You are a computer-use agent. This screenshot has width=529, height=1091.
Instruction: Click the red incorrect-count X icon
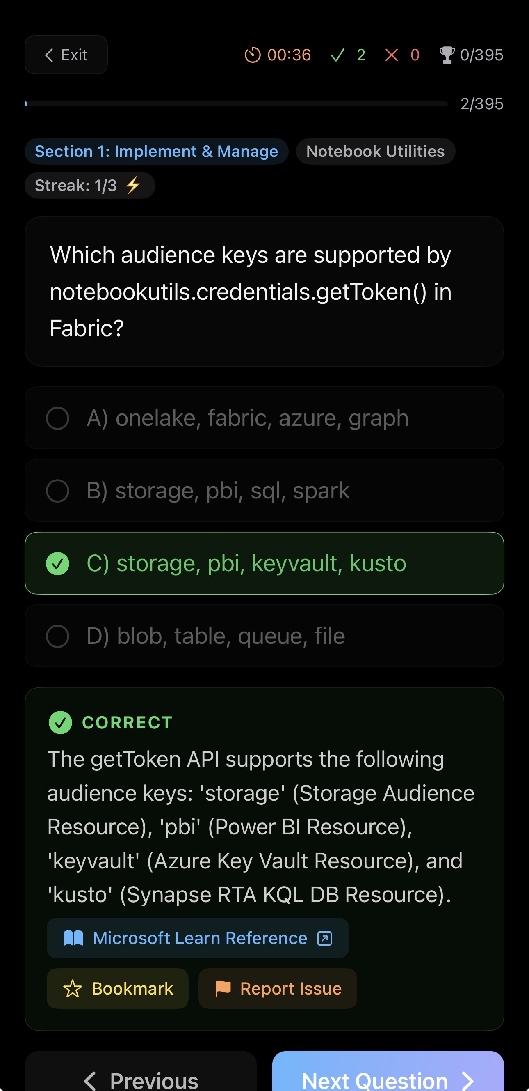pyautogui.click(x=392, y=55)
